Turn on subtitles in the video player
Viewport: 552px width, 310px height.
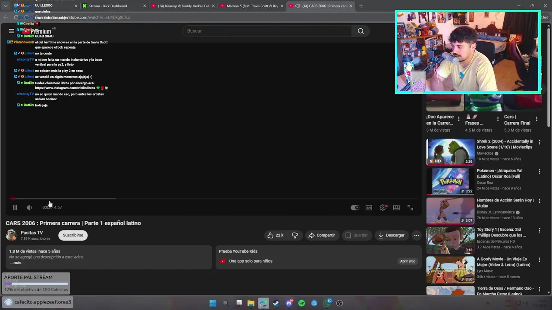coord(369,208)
